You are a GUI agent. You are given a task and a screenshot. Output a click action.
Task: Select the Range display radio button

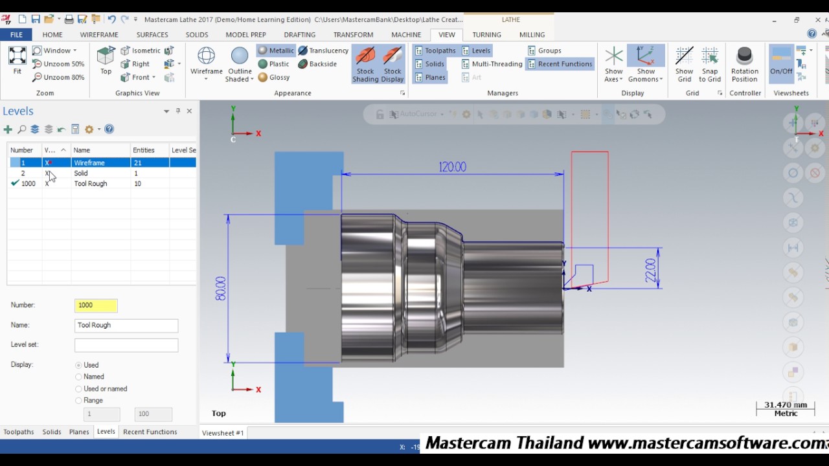click(78, 401)
